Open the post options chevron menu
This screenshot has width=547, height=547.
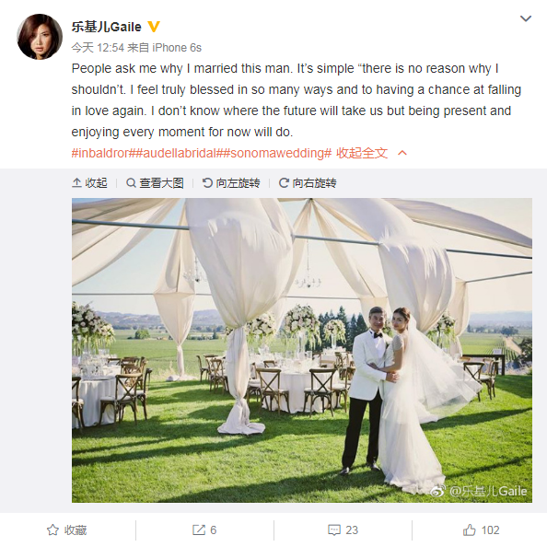[x=526, y=18]
